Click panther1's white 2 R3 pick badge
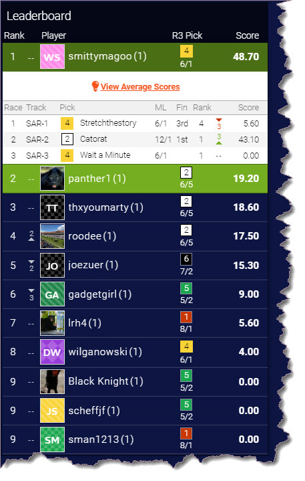The image size is (305, 481). (186, 173)
